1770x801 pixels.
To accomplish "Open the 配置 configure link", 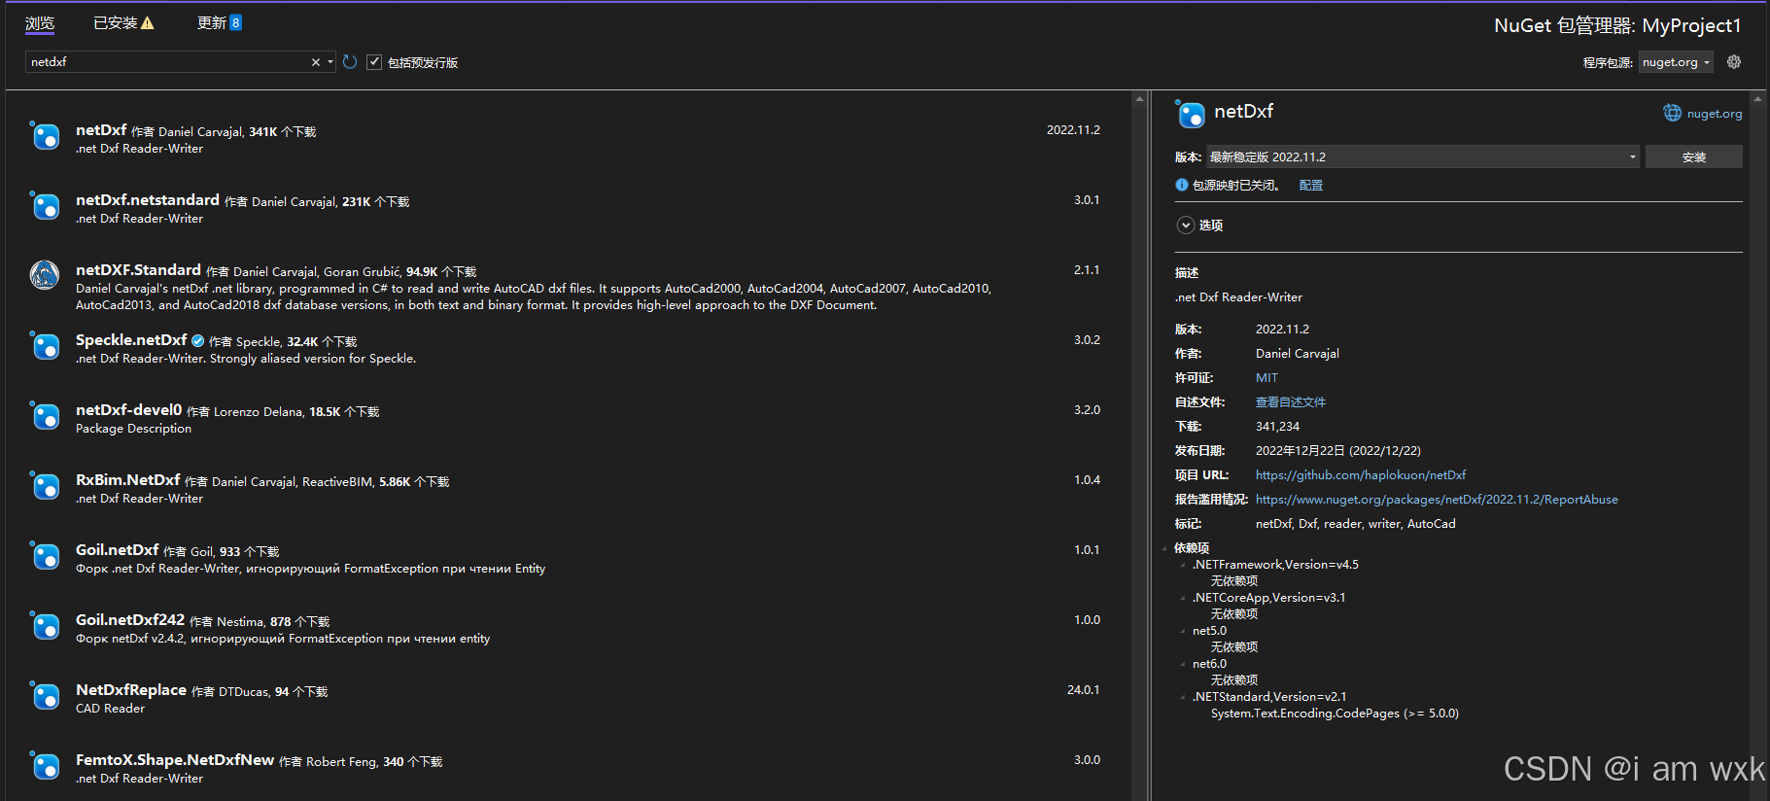I will (x=1311, y=185).
